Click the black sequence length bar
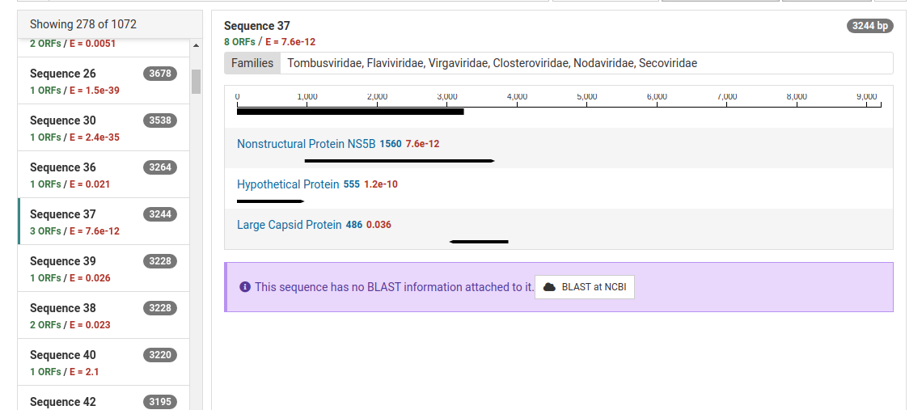This screenshot has width=922, height=410. click(x=349, y=111)
